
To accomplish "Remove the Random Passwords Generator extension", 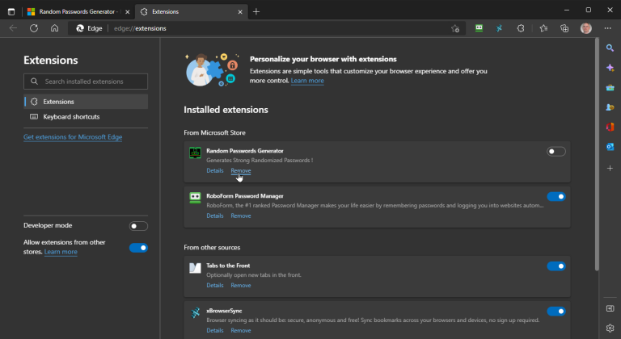I will pos(241,170).
